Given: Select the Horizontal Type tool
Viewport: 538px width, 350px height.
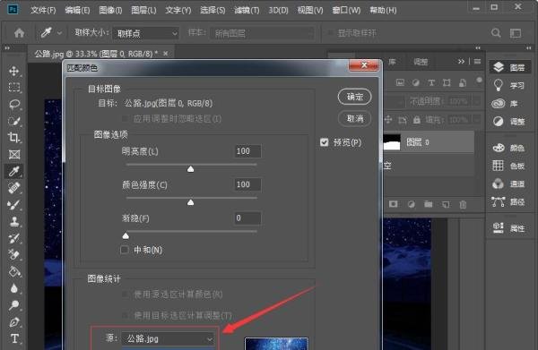Looking at the screenshot, I should tap(14, 338).
